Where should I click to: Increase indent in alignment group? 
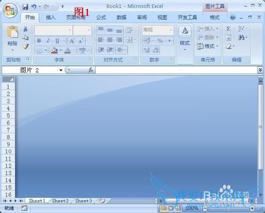tap(110, 50)
